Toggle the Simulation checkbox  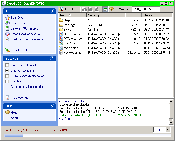click(7, 81)
